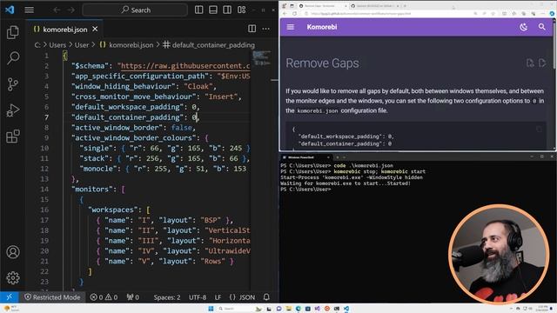Click the Komorebi site title

point(322,27)
